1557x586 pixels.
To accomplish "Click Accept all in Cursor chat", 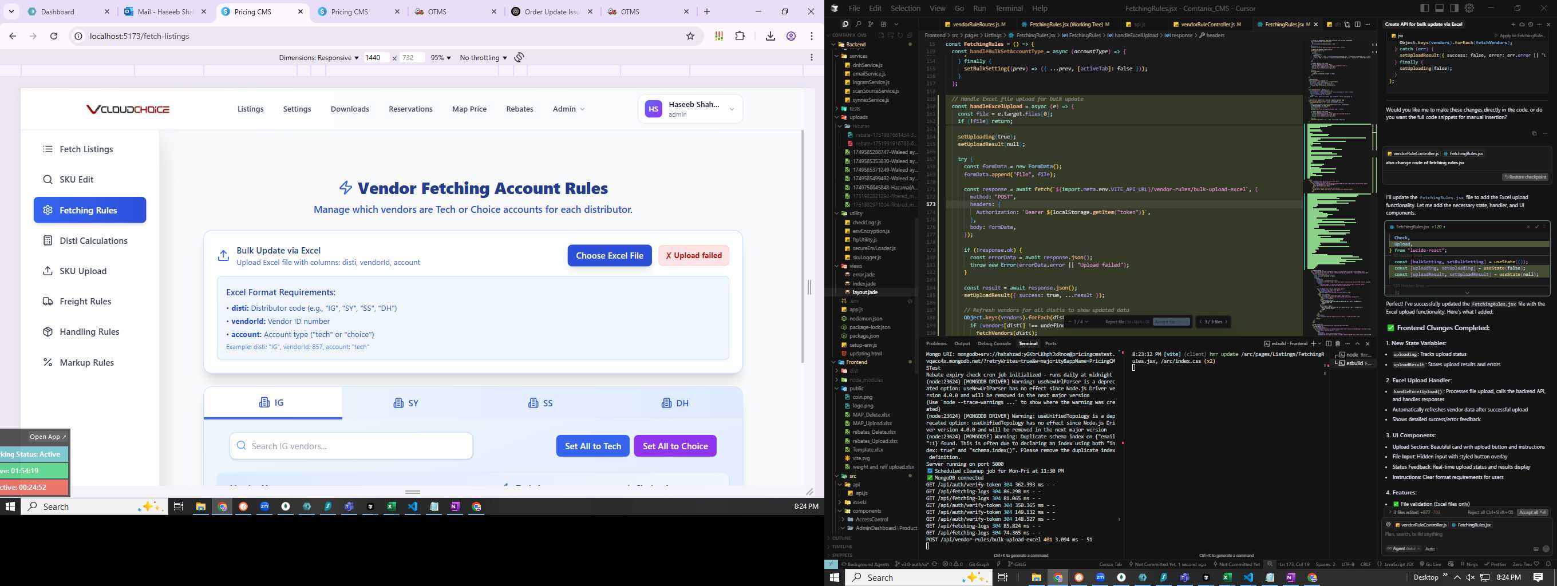I will (x=1532, y=512).
